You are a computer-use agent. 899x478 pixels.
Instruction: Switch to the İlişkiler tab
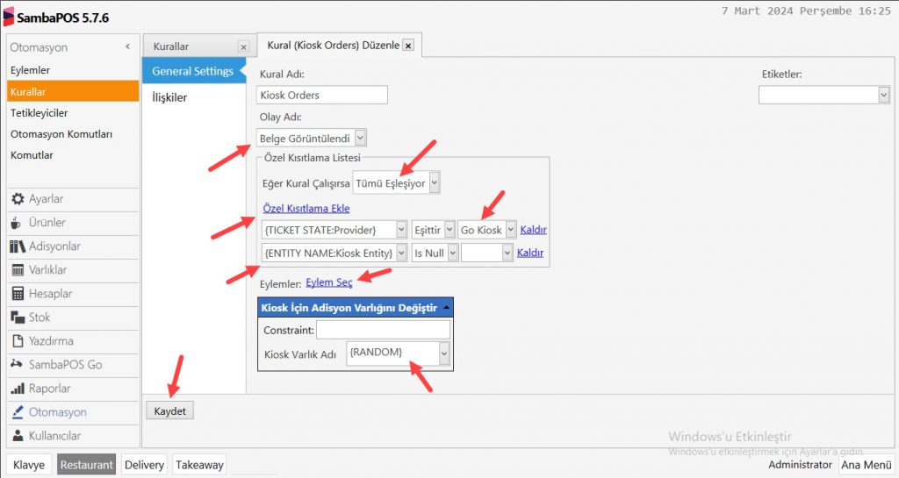point(169,97)
